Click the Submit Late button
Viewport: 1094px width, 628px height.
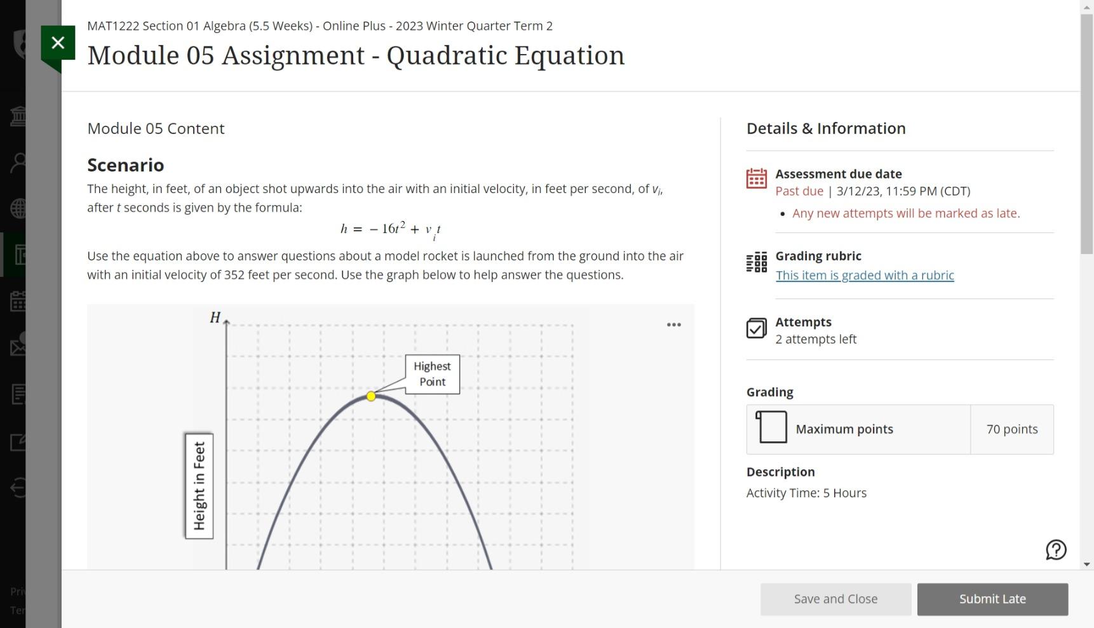coord(992,599)
